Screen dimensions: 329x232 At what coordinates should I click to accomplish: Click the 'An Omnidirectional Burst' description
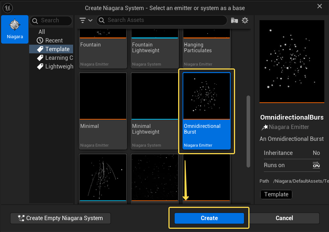tap(292, 139)
